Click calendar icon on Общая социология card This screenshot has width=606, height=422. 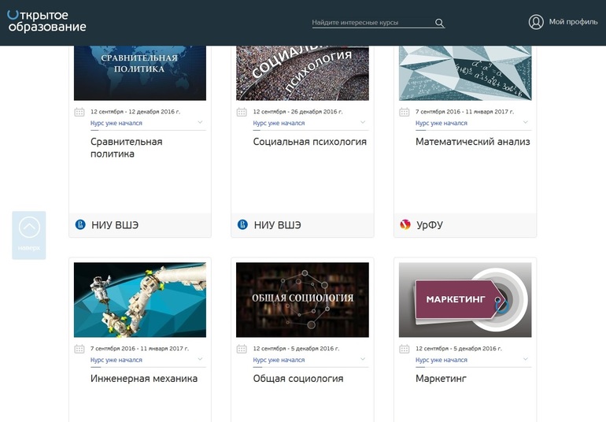pos(242,349)
